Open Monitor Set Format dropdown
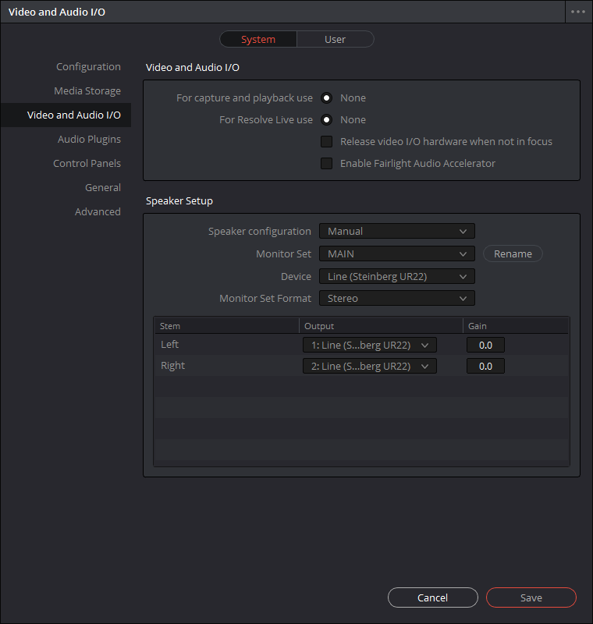593x624 pixels. (x=397, y=299)
